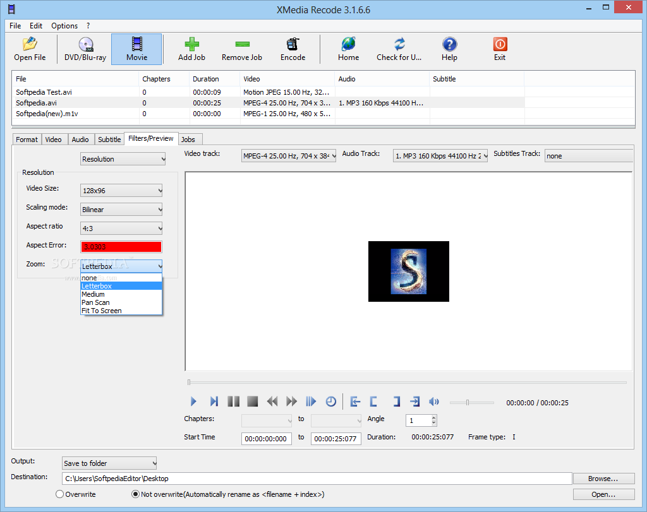Pause the video preview
This screenshot has height=512, width=647.
click(x=234, y=402)
